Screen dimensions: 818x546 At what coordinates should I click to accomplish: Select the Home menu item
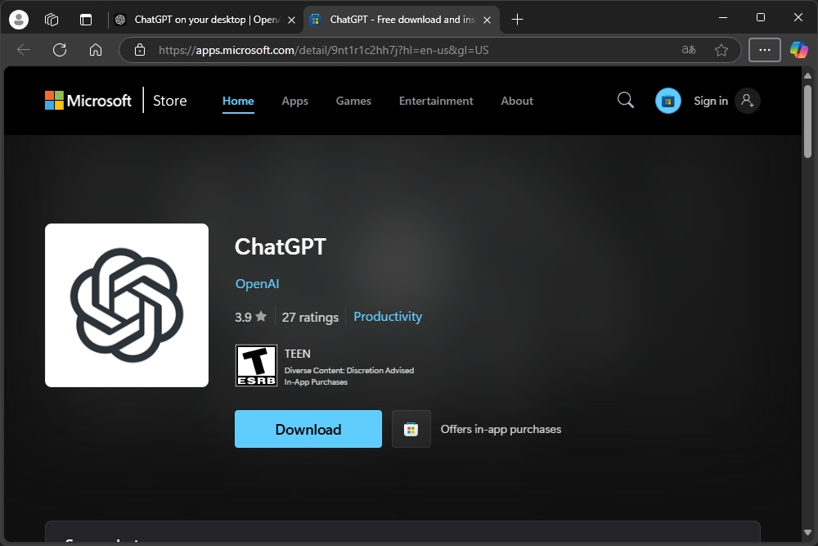(x=238, y=101)
